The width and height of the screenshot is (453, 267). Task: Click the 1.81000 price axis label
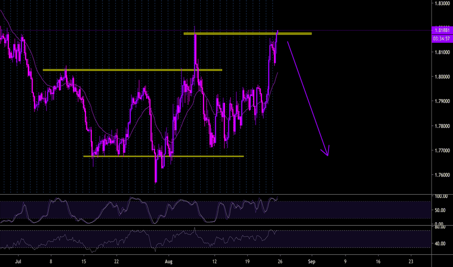(x=442, y=52)
